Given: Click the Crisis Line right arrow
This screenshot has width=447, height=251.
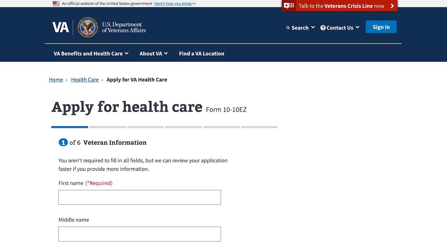Looking at the screenshot, I should (392, 6).
